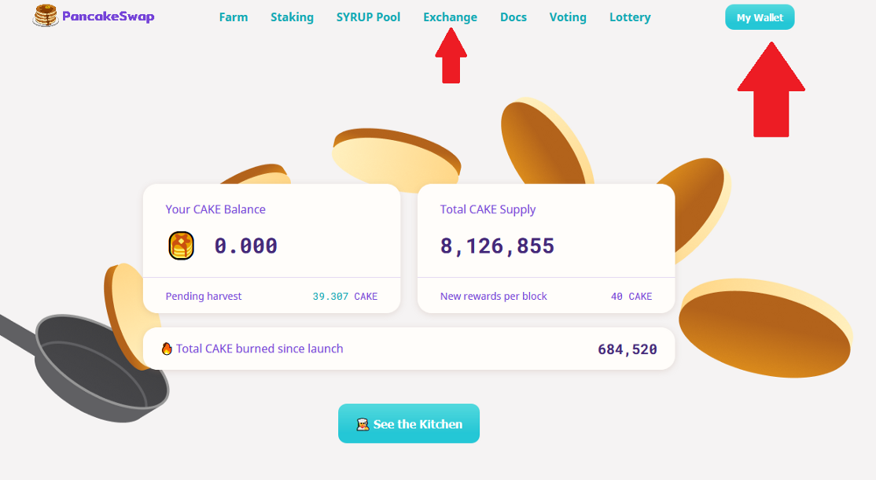876x480 pixels.
Task: Click the flat pancake at right edge
Action: click(x=765, y=328)
